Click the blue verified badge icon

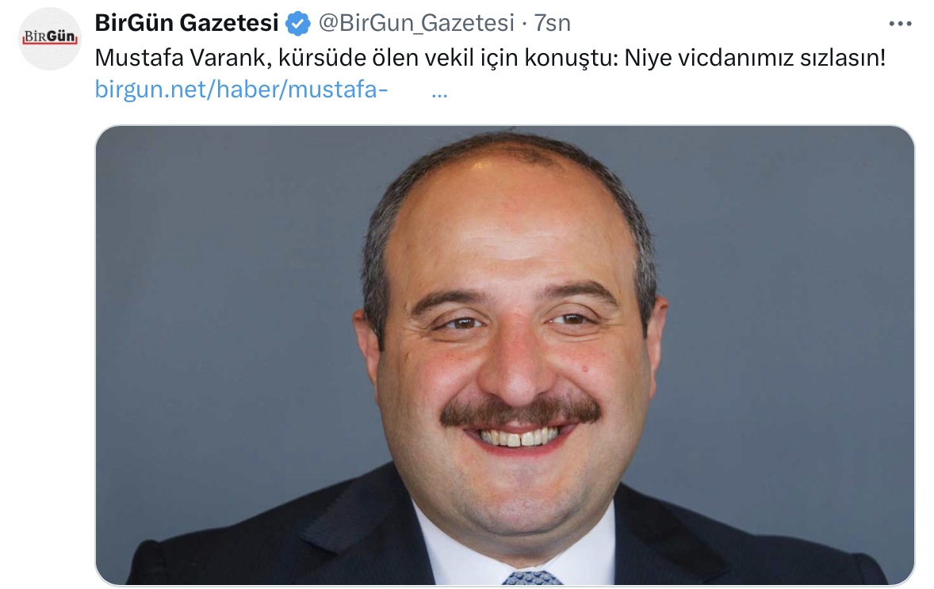[298, 24]
